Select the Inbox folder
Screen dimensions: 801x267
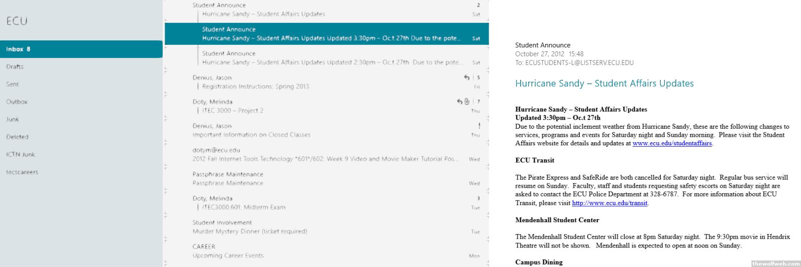point(18,49)
